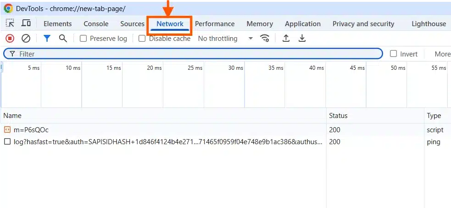Click the inspect element selector icon
Image resolution: width=451 pixels, height=208 pixels.
10,23
